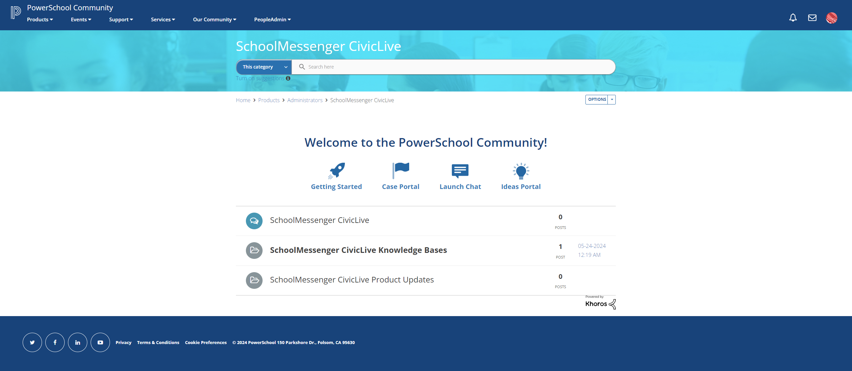Enable suggestions via Turn on suggestions link
This screenshot has width=852, height=371.
point(260,78)
